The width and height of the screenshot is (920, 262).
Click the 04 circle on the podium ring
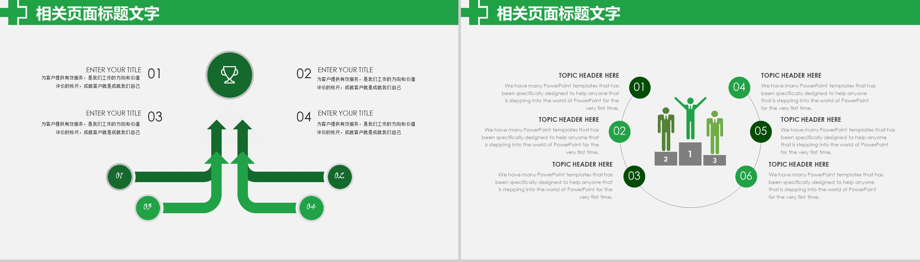739,87
